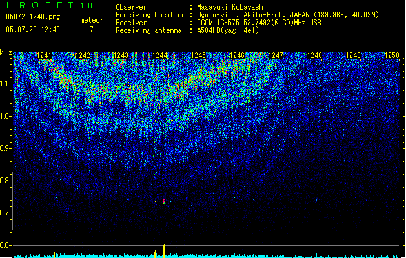Click the 1.1 frequency axis label
Image resolution: width=406 pixels, height=258 pixels.
coord(5,84)
